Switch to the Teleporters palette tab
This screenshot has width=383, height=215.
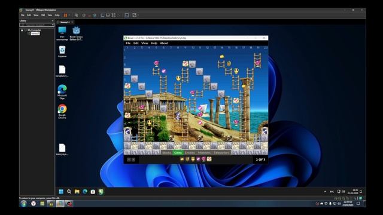point(221,153)
